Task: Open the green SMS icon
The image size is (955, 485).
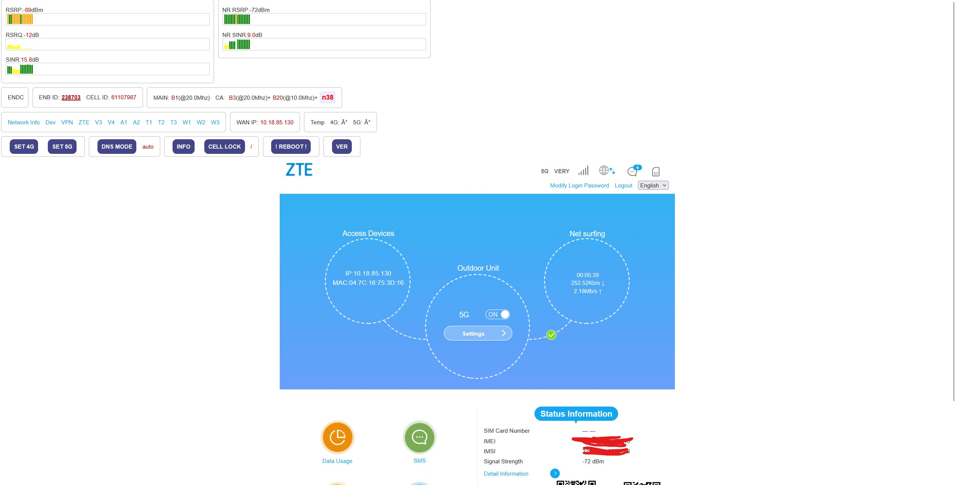Action: pos(419,437)
